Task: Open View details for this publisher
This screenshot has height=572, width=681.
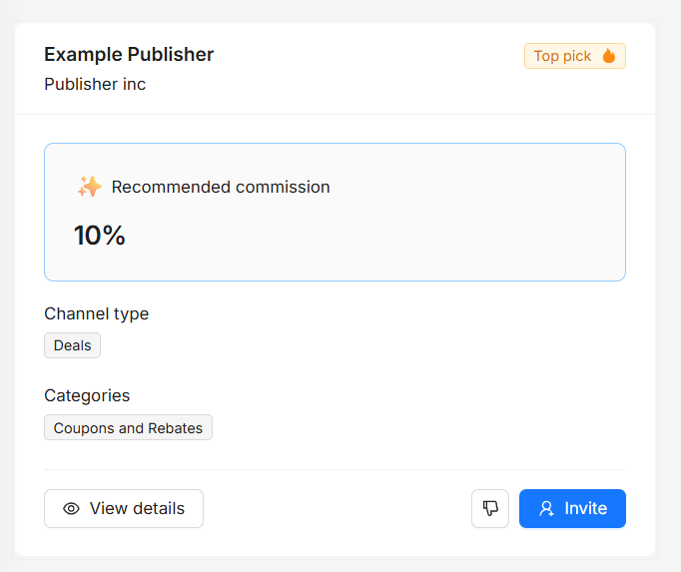Action: [124, 508]
